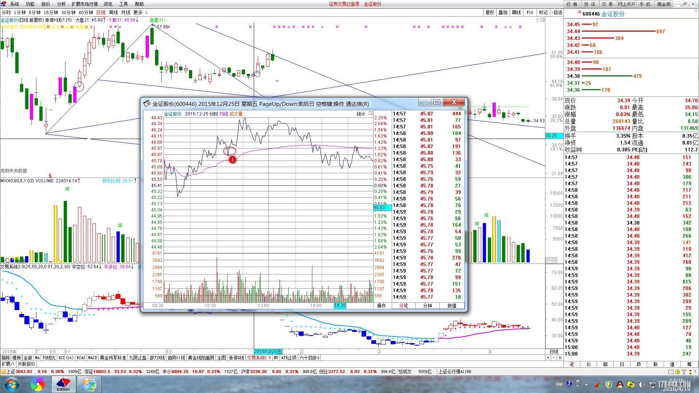699x393 pixels.
Task: Remove stock via -自选 button
Action: click(557, 12)
